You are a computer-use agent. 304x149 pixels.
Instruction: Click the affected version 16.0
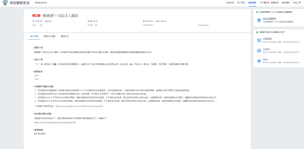[36, 79]
